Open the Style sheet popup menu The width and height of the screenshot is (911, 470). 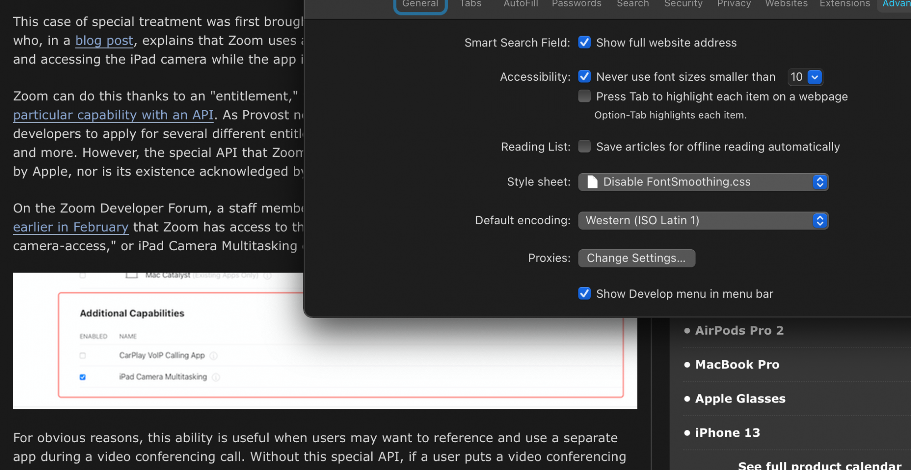(703, 182)
